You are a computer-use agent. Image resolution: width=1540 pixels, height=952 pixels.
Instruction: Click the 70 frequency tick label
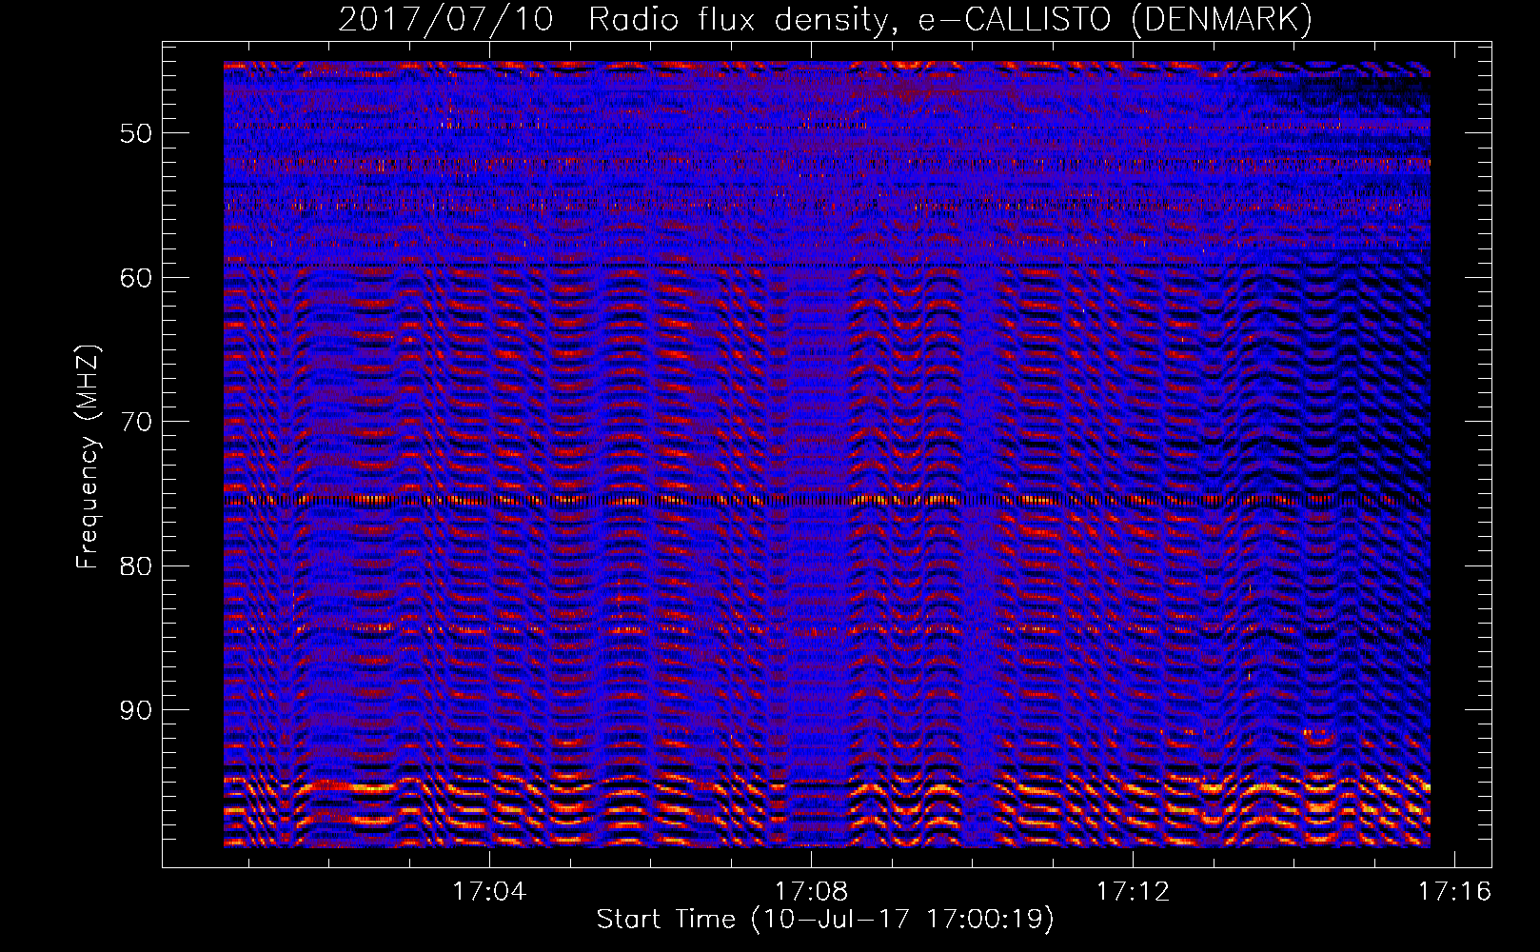click(x=136, y=422)
